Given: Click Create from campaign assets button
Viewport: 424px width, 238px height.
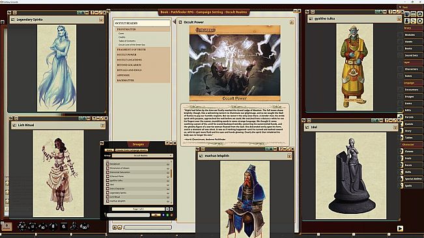Looking at the screenshot, I should (x=131, y=150).
